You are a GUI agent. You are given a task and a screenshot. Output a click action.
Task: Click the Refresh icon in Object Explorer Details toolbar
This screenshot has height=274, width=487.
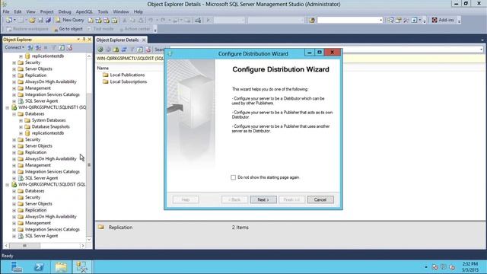pos(140,49)
